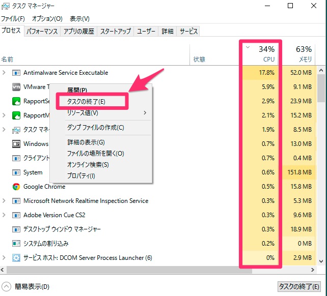327x296 pixels.
Task: Click the Task Manager process icon in the list
Action: tap(16, 130)
